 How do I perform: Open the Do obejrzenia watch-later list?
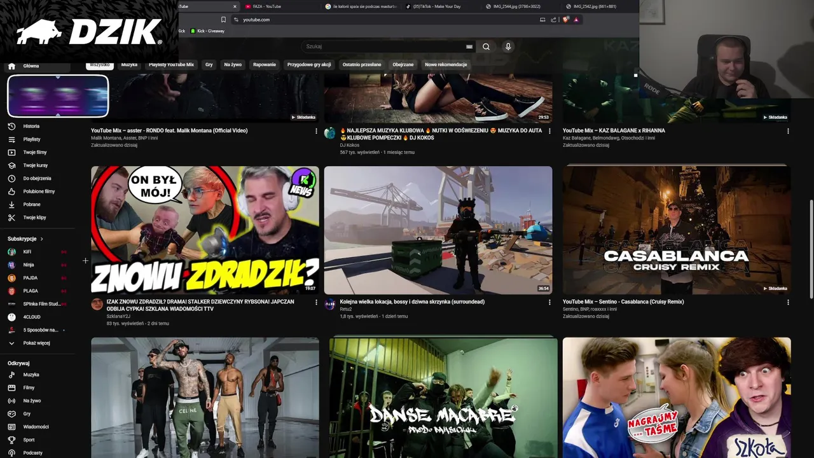click(37, 178)
